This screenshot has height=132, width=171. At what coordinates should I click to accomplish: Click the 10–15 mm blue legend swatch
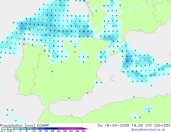coord(36,128)
